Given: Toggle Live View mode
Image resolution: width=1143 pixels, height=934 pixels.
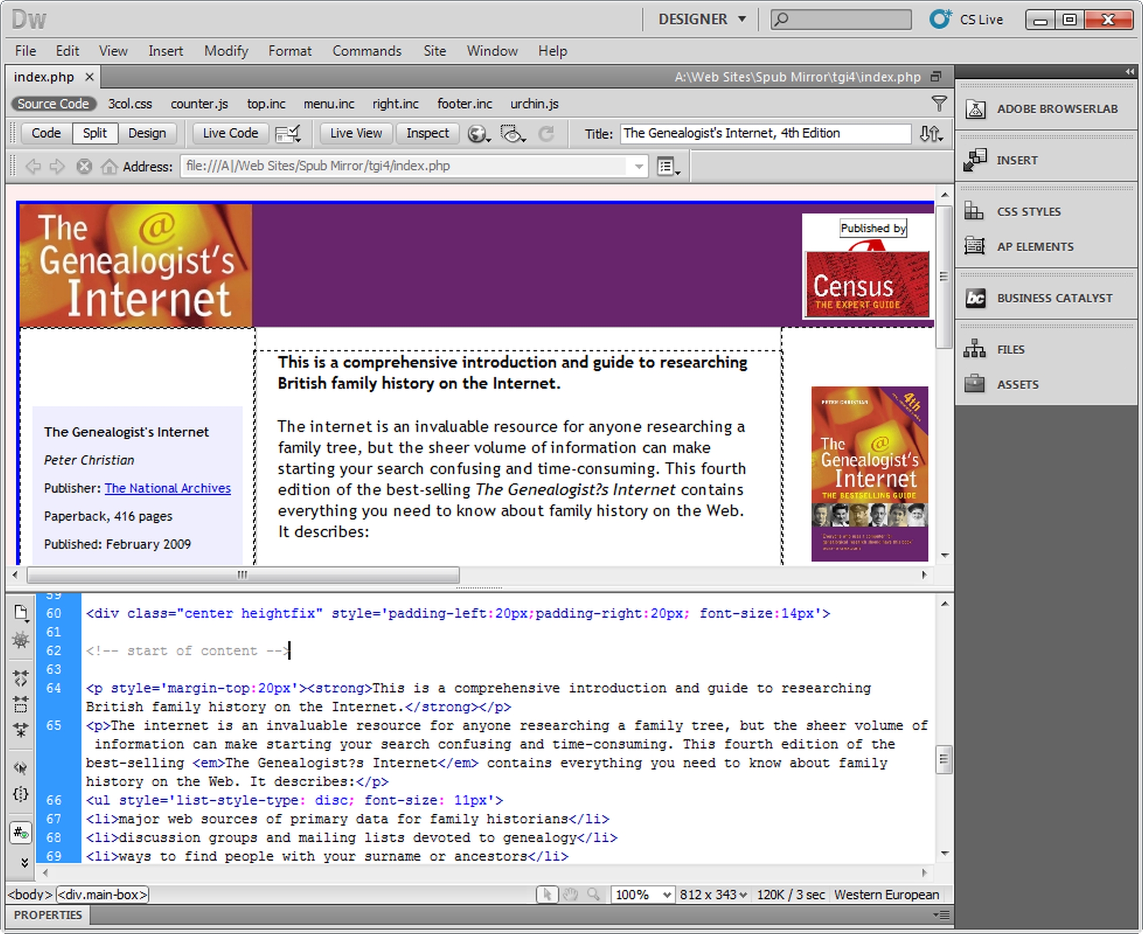Looking at the screenshot, I should [x=356, y=133].
